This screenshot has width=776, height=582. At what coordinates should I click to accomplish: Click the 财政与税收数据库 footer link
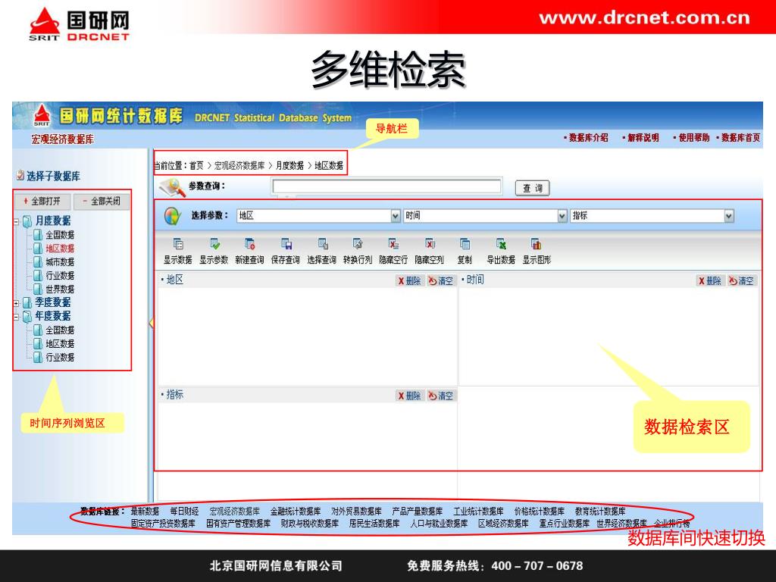309,523
